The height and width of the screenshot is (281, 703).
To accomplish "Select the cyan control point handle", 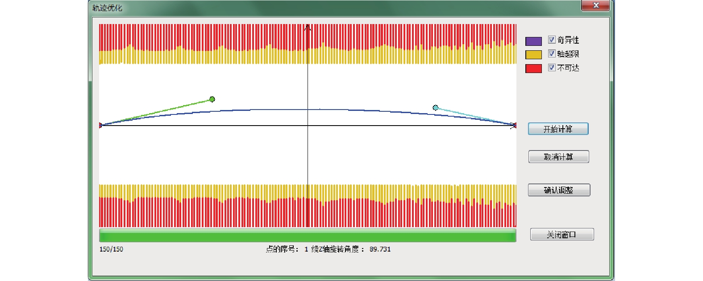I will [x=436, y=107].
